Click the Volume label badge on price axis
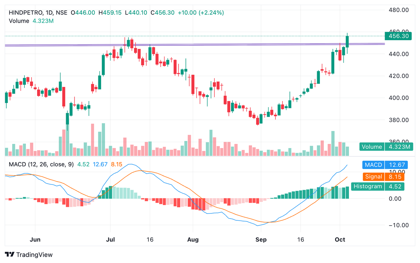 (x=372, y=147)
